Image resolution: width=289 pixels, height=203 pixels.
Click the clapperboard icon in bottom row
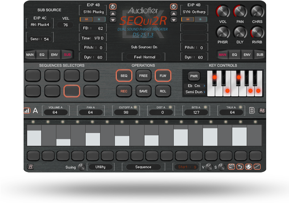coord(231,167)
